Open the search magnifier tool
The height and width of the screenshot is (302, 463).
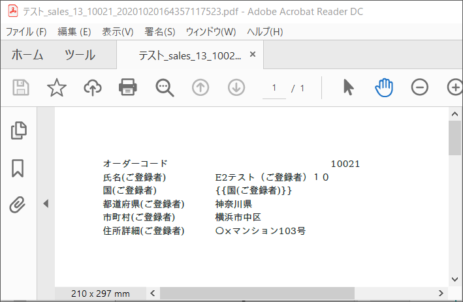point(165,87)
